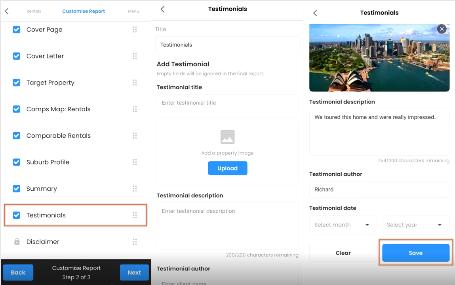Grab the drag handle for Testimonials
The image size is (455, 285).
(135, 215)
